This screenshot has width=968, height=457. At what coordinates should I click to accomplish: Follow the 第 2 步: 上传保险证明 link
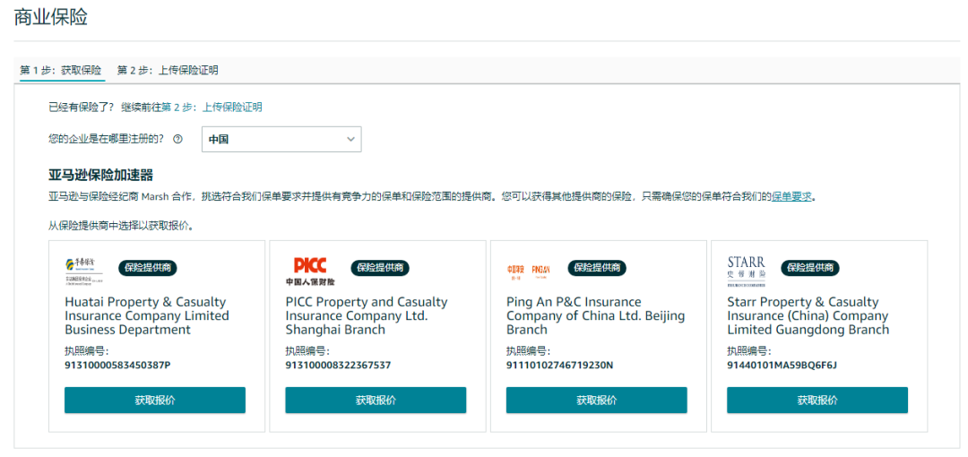click(212, 107)
